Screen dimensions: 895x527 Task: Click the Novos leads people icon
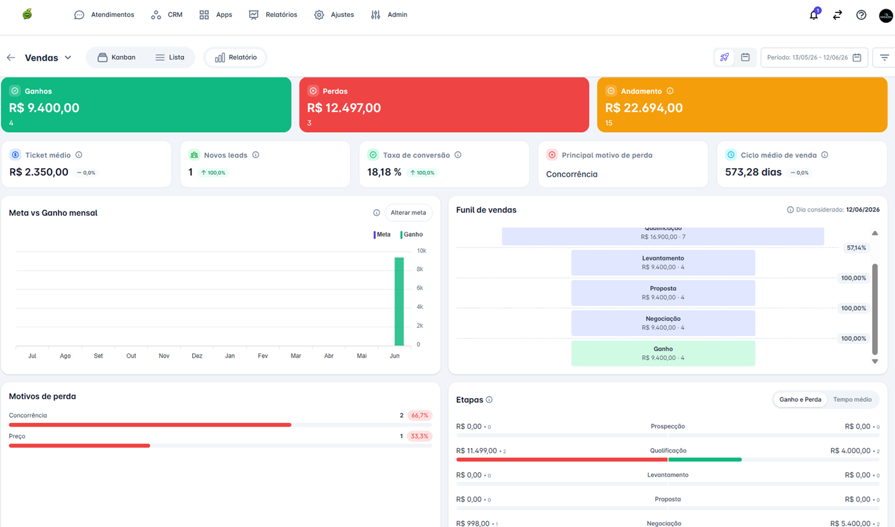click(x=194, y=155)
